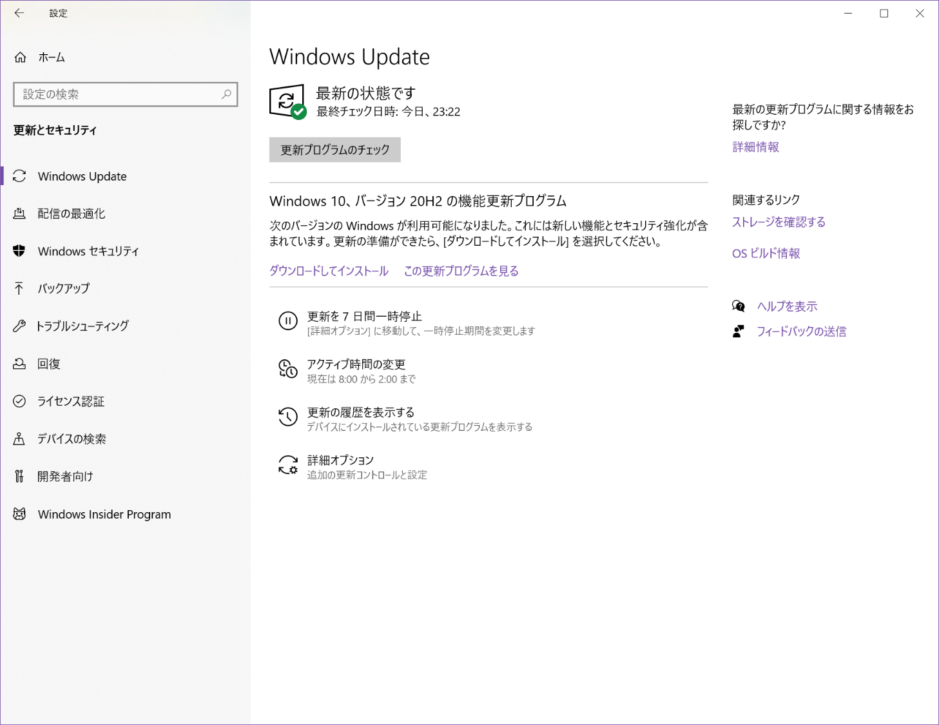Click the gear-sync icon for 詳細オプション
Screen dimensions: 939x725
tap(287, 465)
